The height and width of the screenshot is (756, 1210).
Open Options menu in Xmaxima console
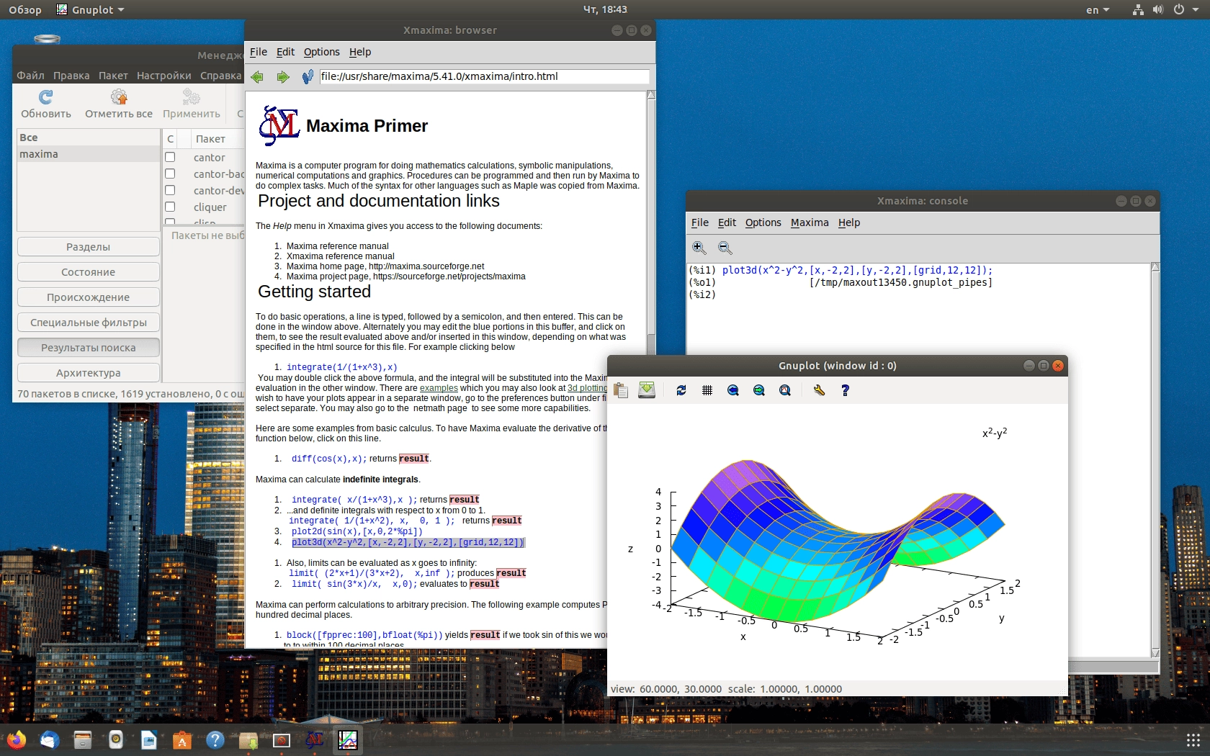pos(763,222)
